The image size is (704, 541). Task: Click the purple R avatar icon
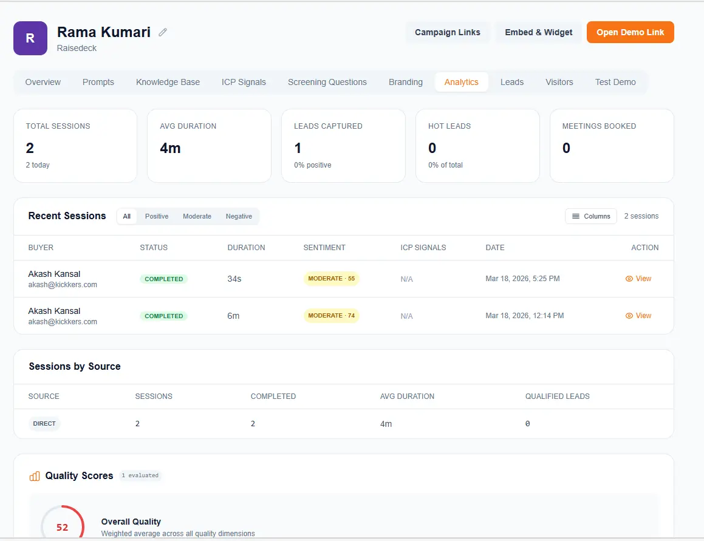(30, 38)
